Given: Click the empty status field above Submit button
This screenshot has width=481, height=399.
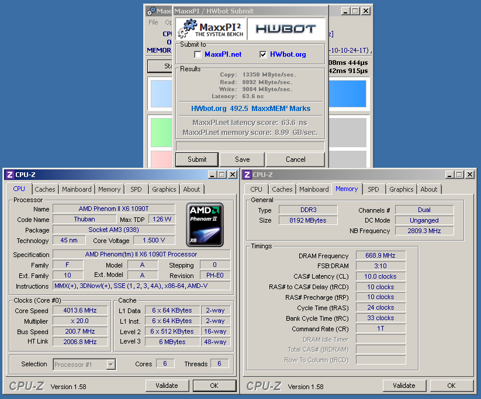Looking at the screenshot, I should tap(250, 146).
